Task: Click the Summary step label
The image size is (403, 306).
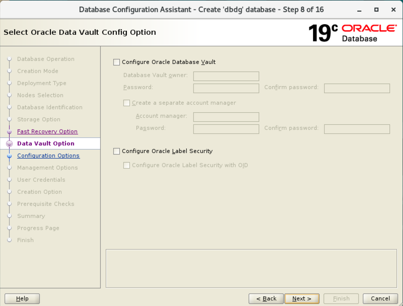Action: 31,216
